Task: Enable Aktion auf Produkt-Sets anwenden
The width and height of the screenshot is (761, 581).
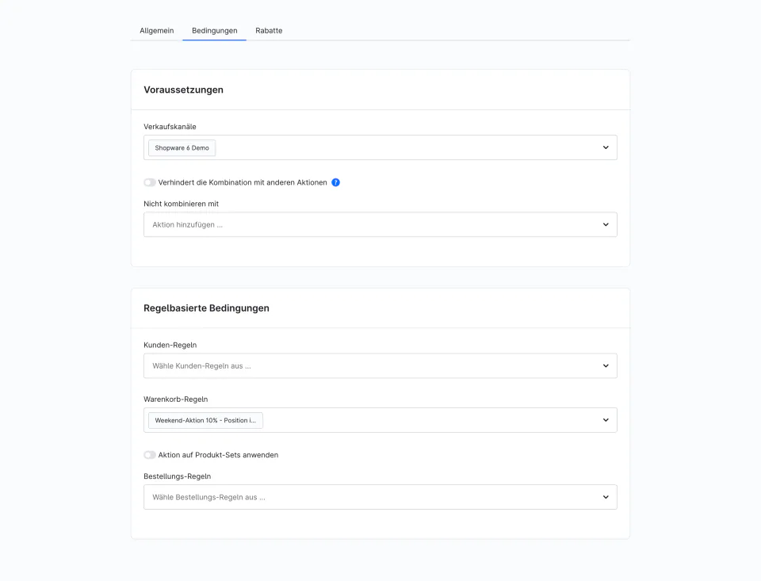Action: tap(150, 455)
